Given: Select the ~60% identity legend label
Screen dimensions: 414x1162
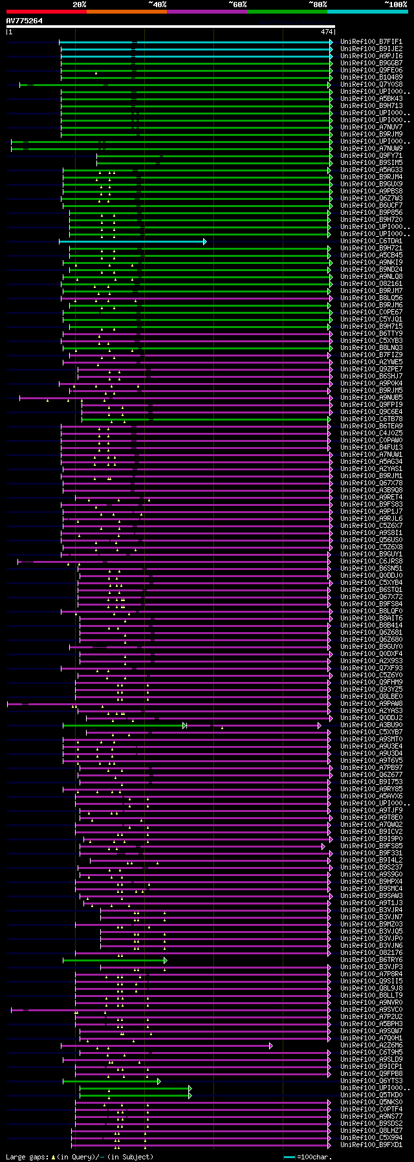Looking at the screenshot, I should (x=237, y=5).
